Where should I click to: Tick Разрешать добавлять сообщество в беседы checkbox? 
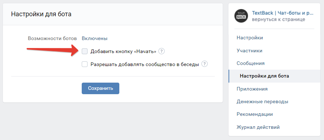[85, 64]
